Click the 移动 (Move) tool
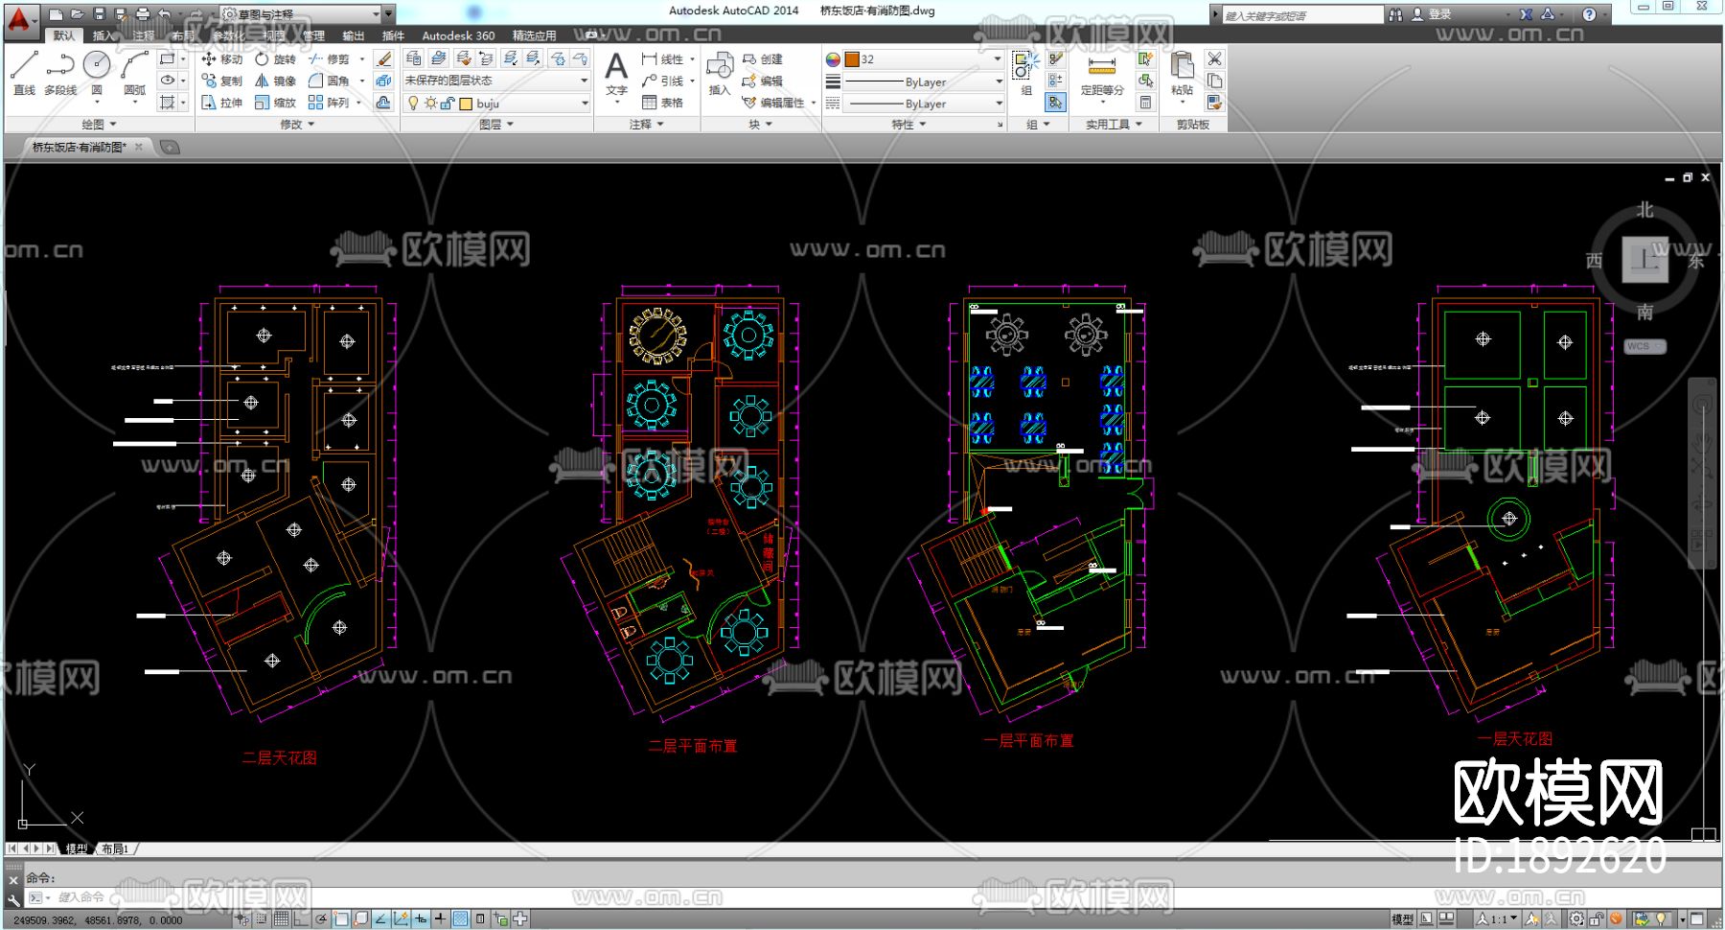Viewport: 1725px width, 930px height. (222, 59)
